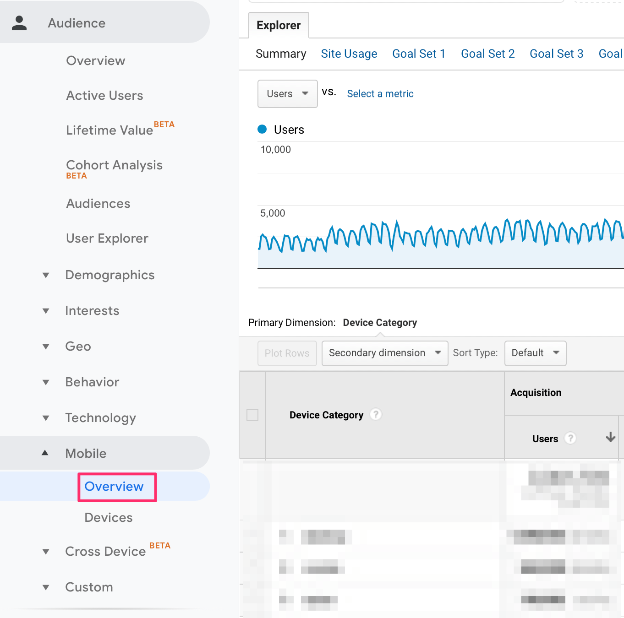Open the User Explorer report
Image resolution: width=624 pixels, height=618 pixels.
point(107,239)
